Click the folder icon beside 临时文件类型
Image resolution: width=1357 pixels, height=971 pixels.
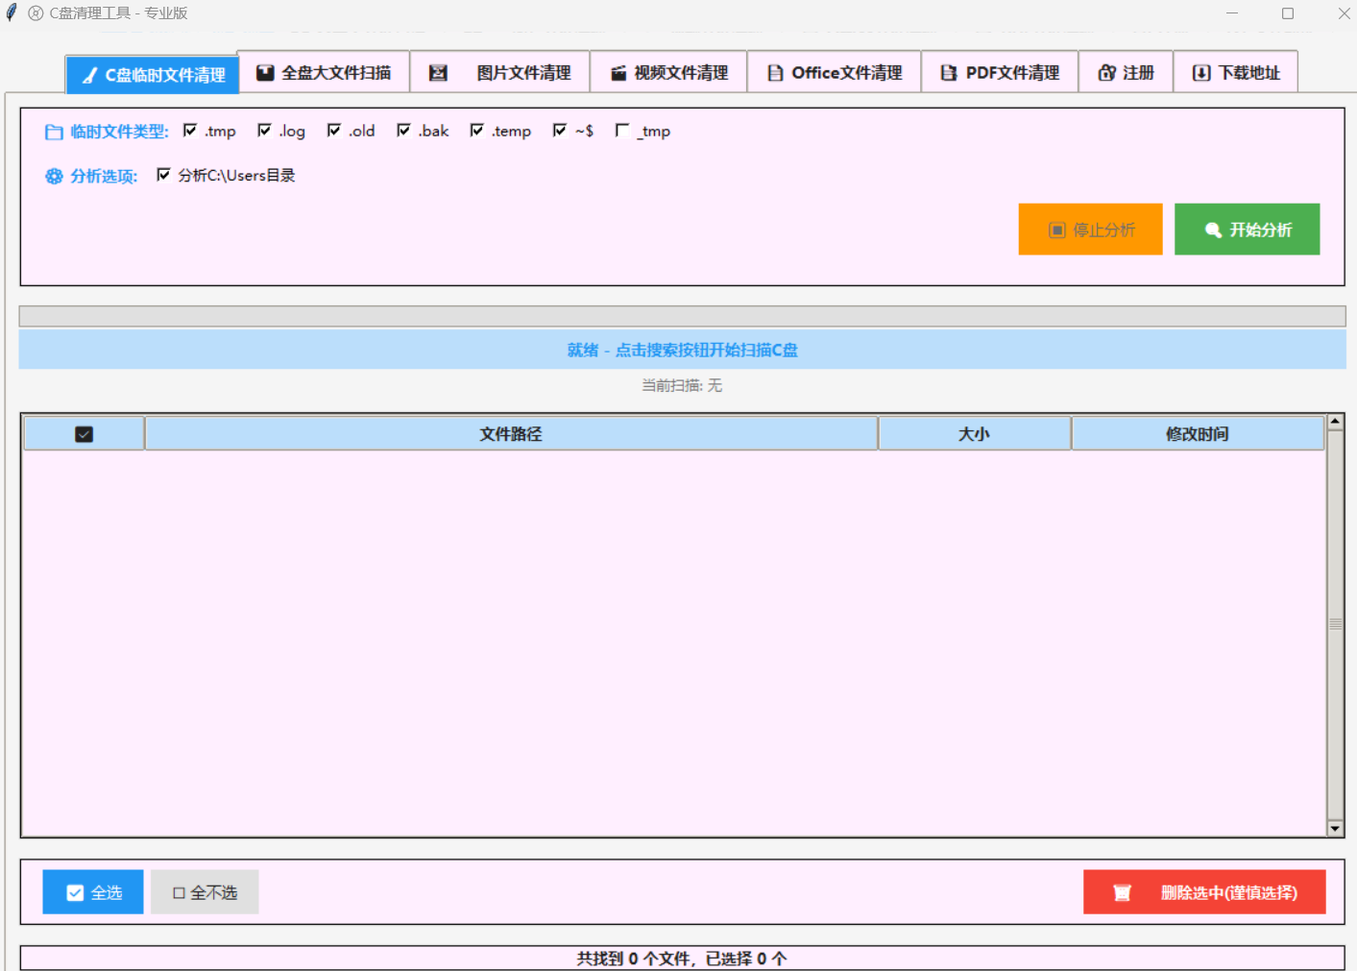point(53,132)
